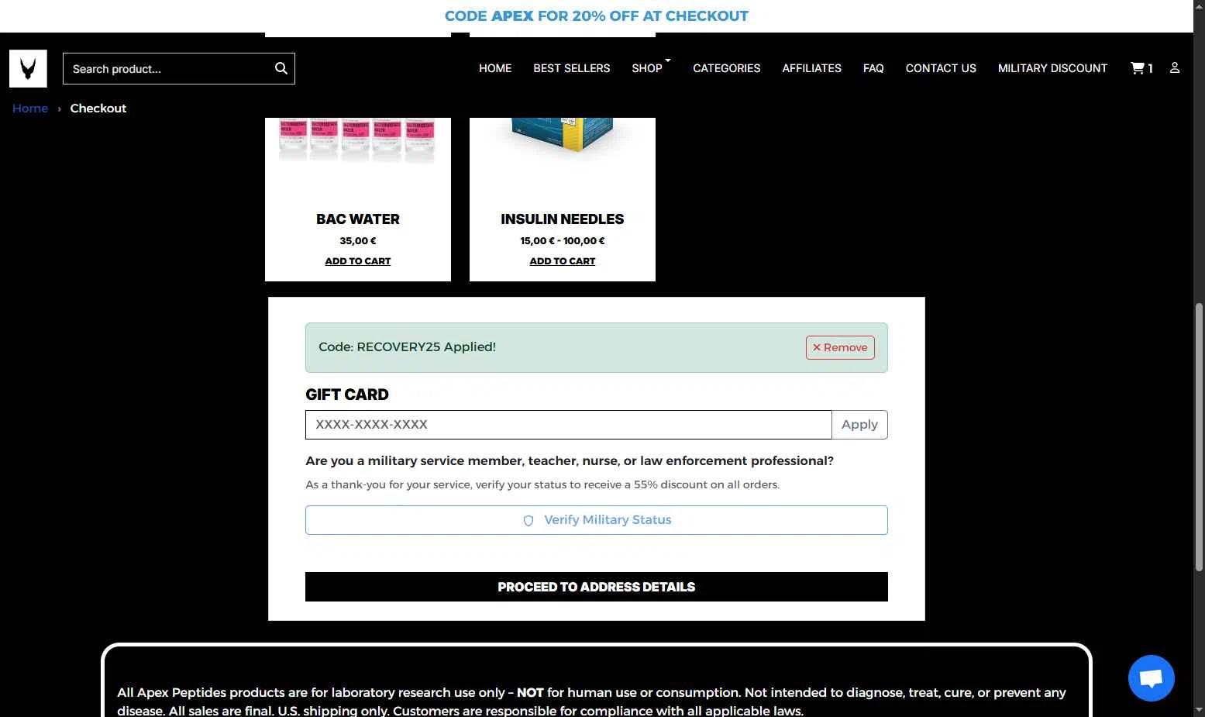Open the MILITARY DISCOUNT menu item

pos(1052,68)
